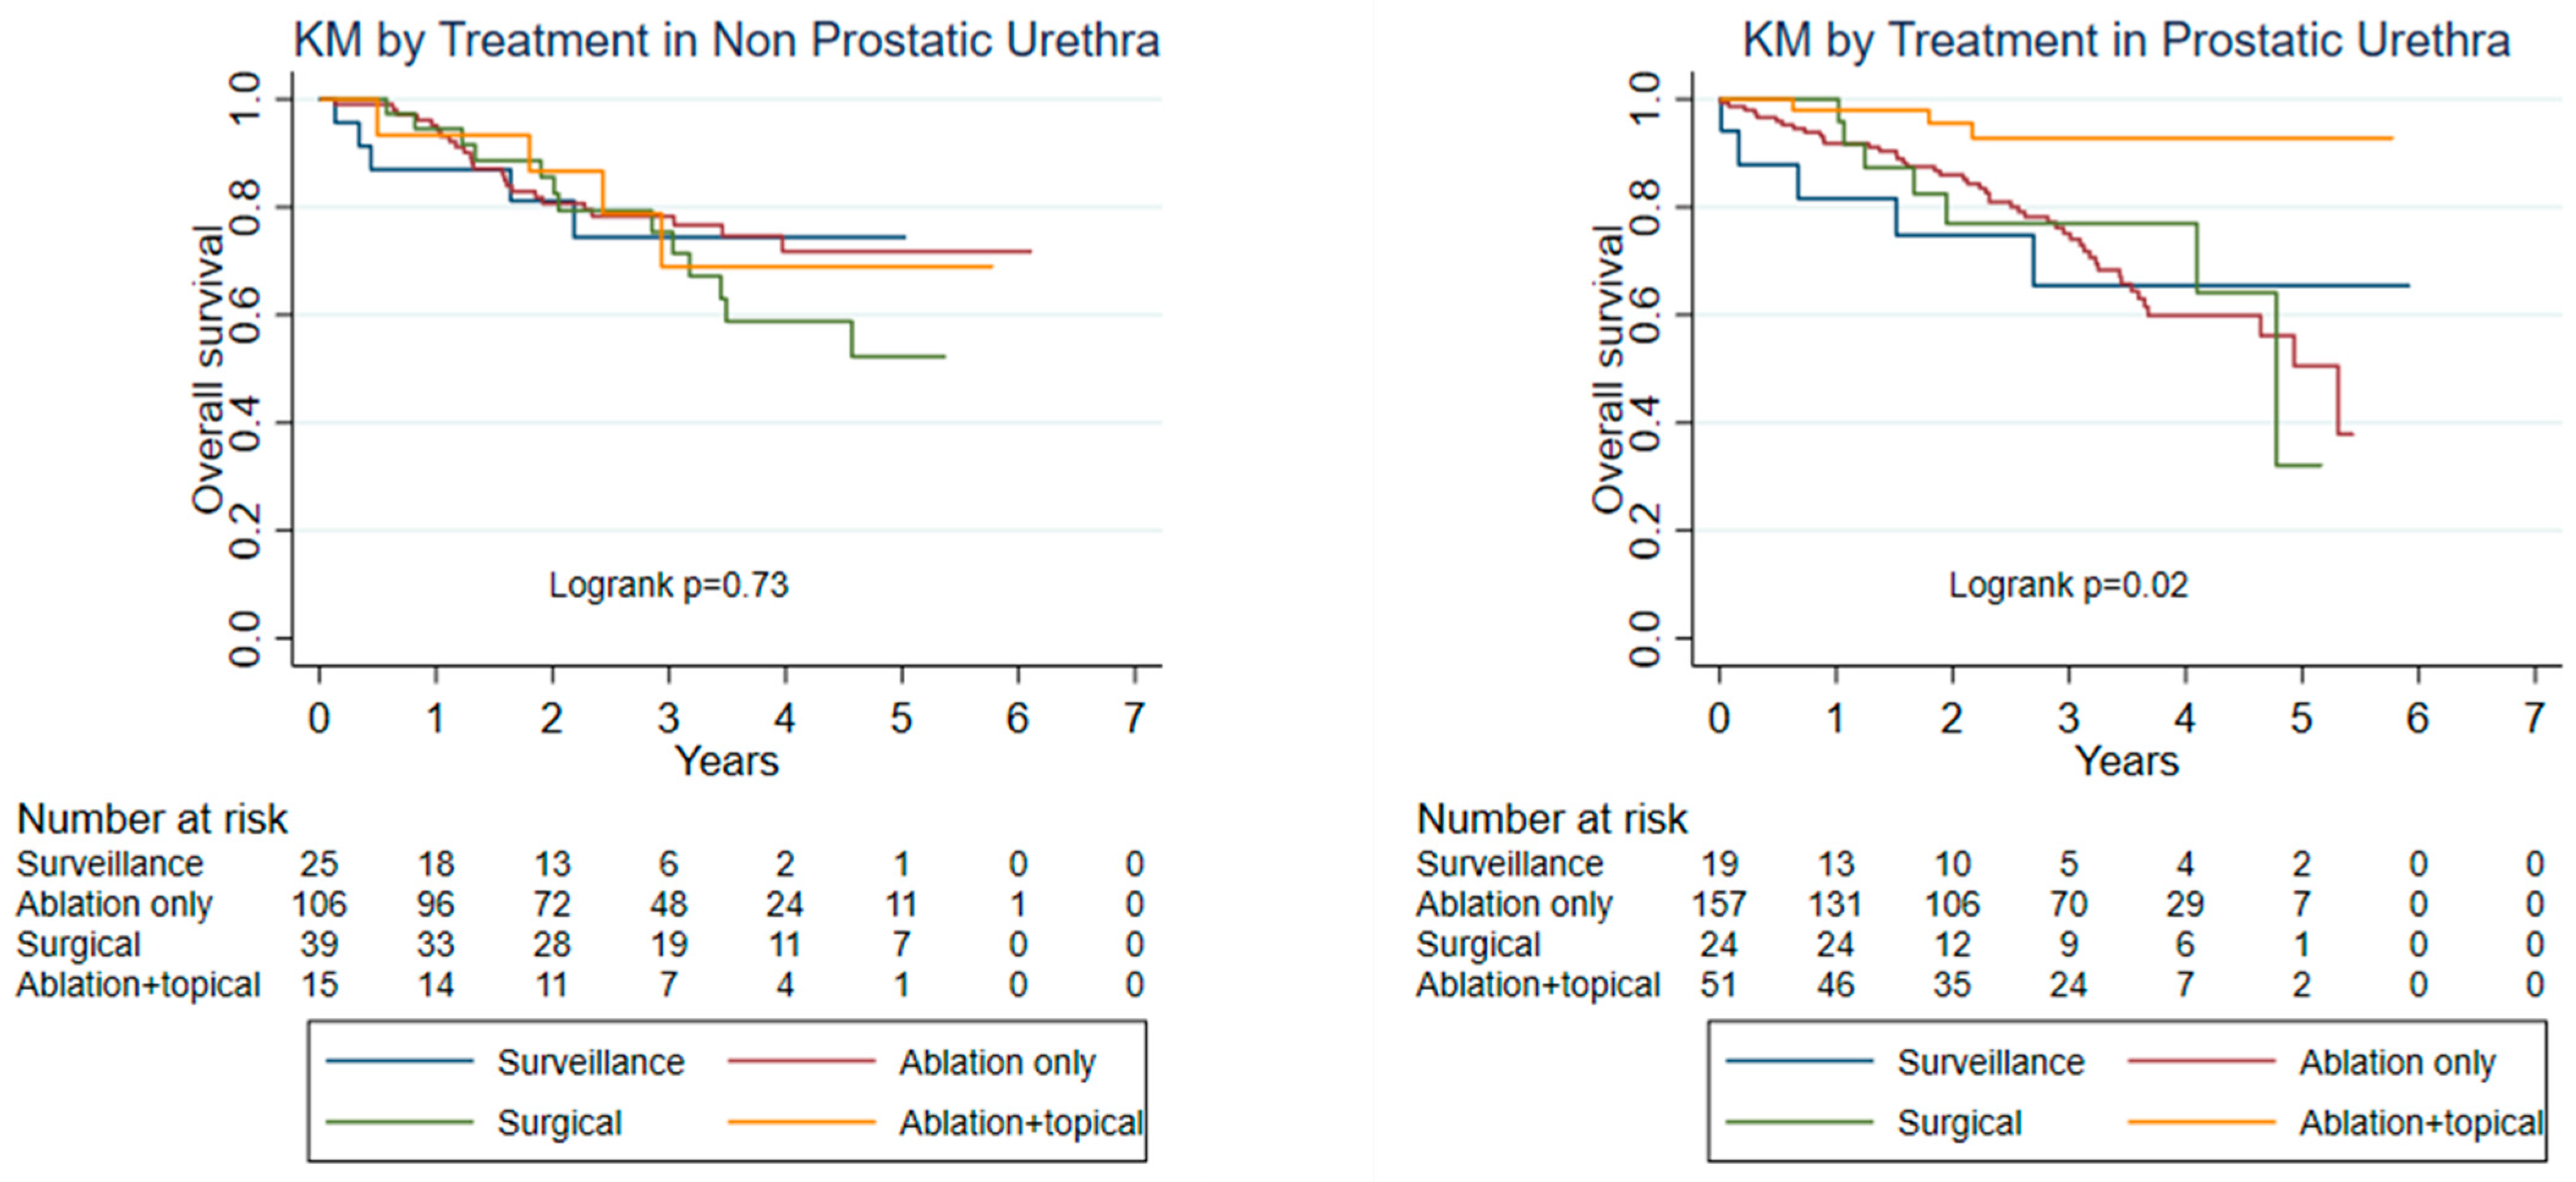Click the "KM by Treatment in Non Prostatic Urethra" title

[726, 42]
